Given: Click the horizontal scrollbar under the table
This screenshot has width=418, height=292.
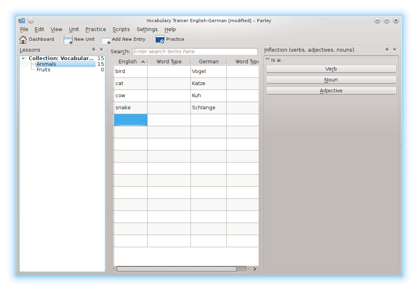Looking at the screenshot, I should (177, 269).
